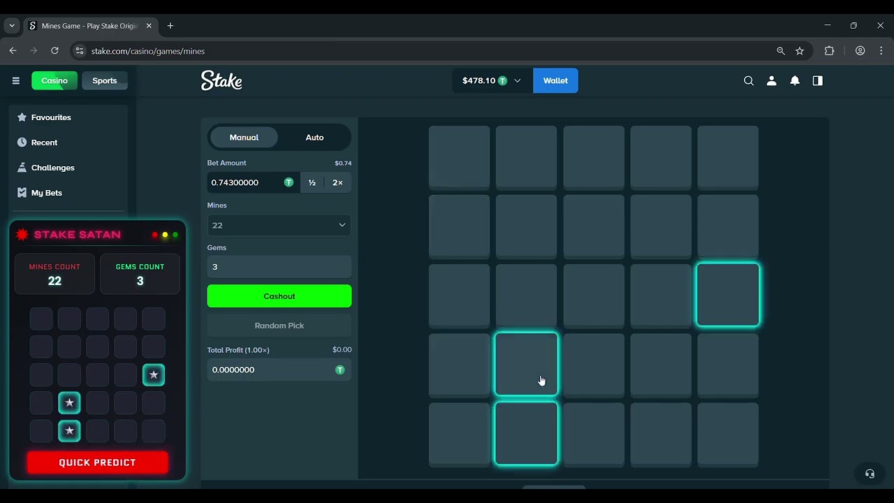Open the Chrome profile avatar

tap(860, 51)
